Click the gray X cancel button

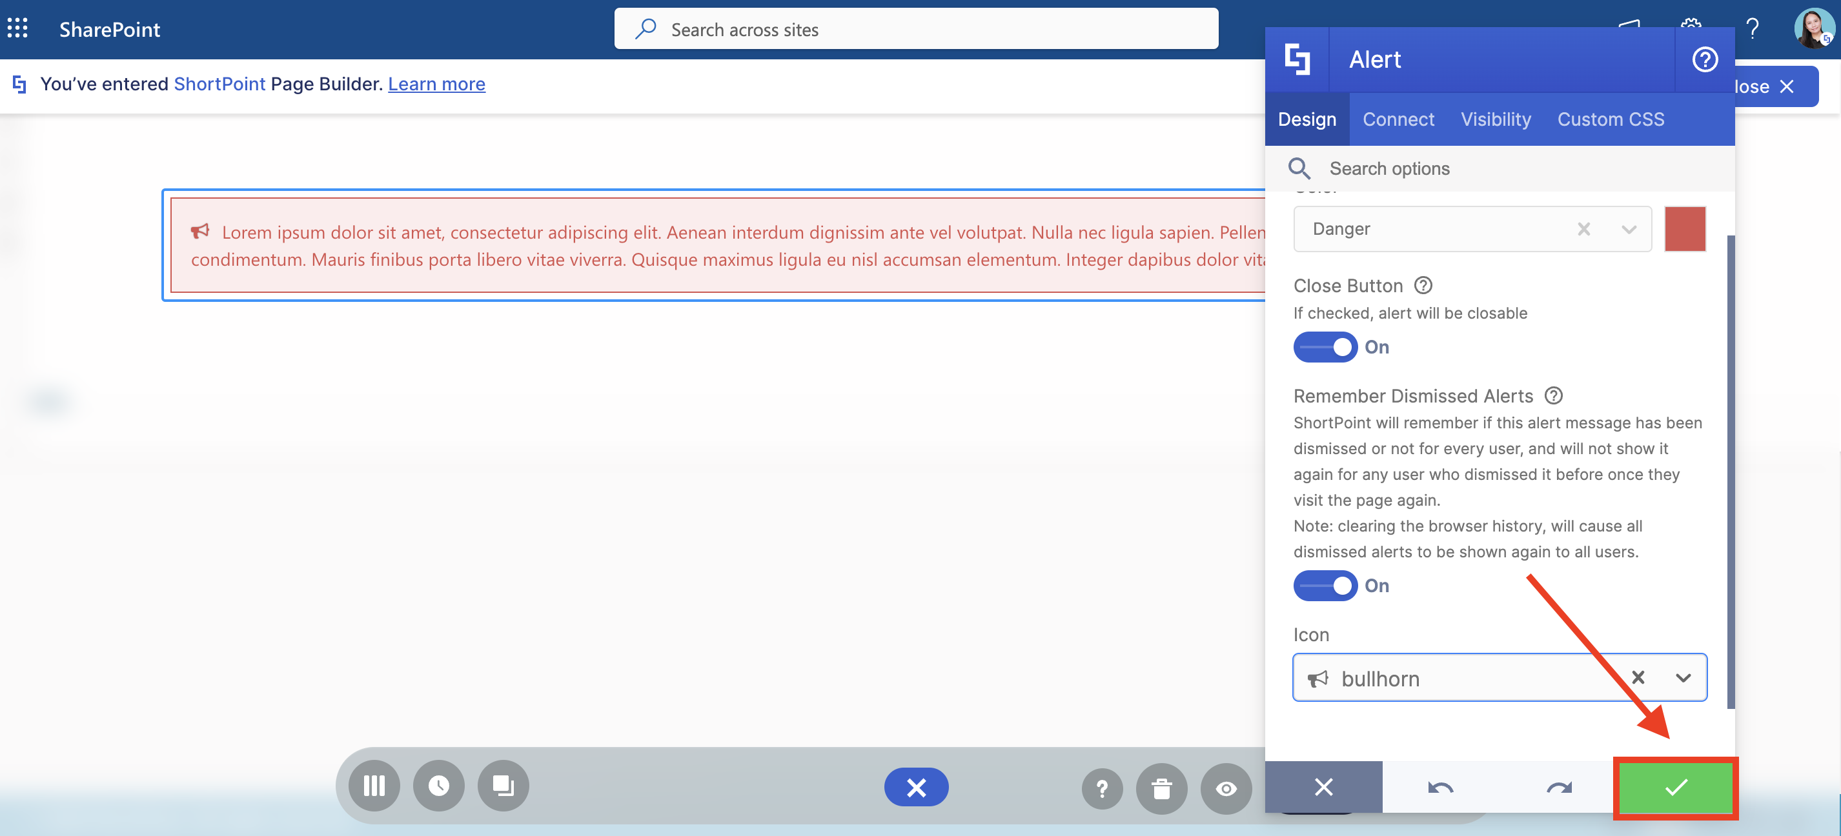click(1323, 787)
